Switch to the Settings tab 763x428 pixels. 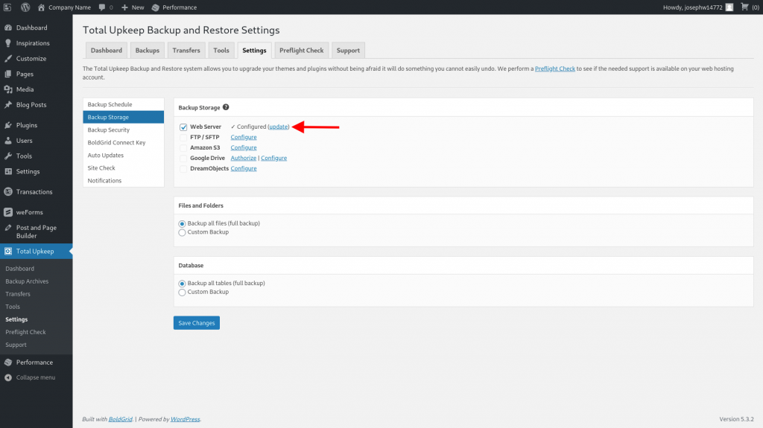(x=254, y=50)
